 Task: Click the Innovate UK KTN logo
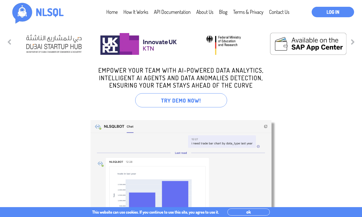(139, 44)
